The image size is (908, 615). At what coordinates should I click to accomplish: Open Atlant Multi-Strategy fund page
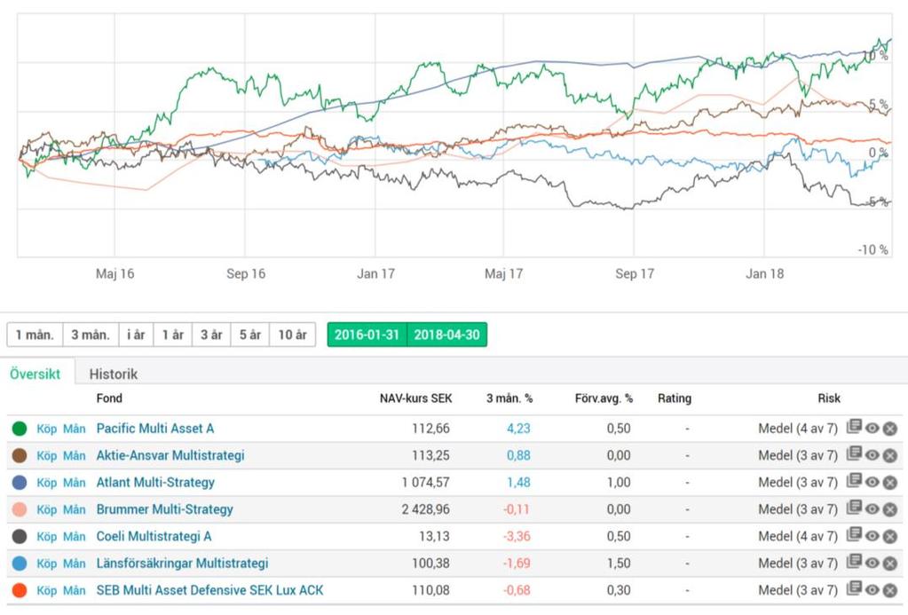155,483
